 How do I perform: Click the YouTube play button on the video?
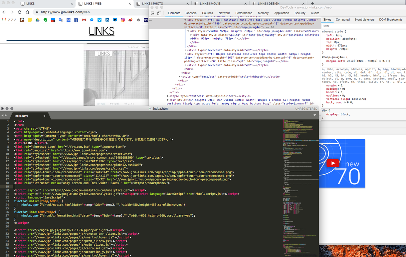tap(333, 163)
